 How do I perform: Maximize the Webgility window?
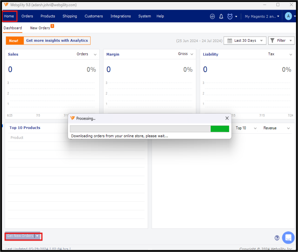point(278,5)
